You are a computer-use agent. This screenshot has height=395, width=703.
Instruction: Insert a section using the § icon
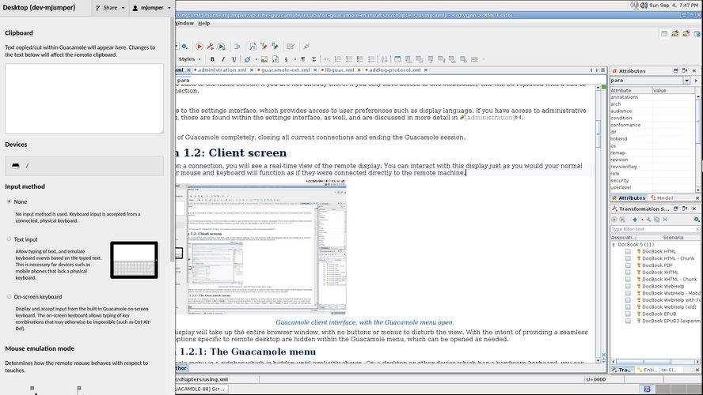tap(286, 59)
